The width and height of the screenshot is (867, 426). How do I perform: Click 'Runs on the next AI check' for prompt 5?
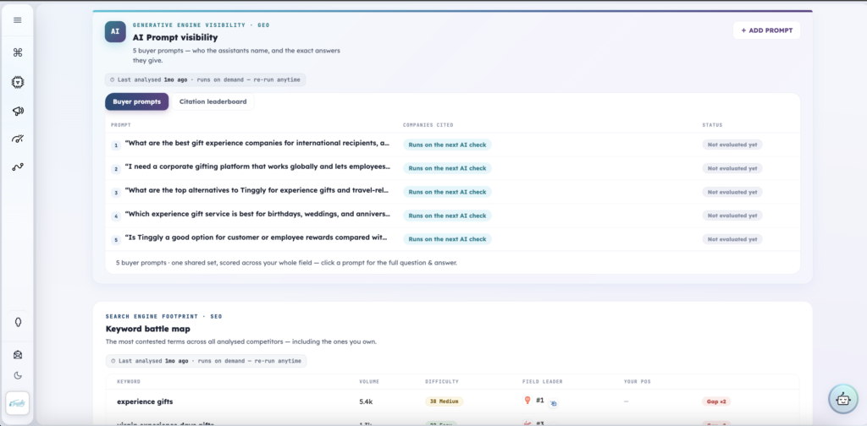[x=447, y=239]
